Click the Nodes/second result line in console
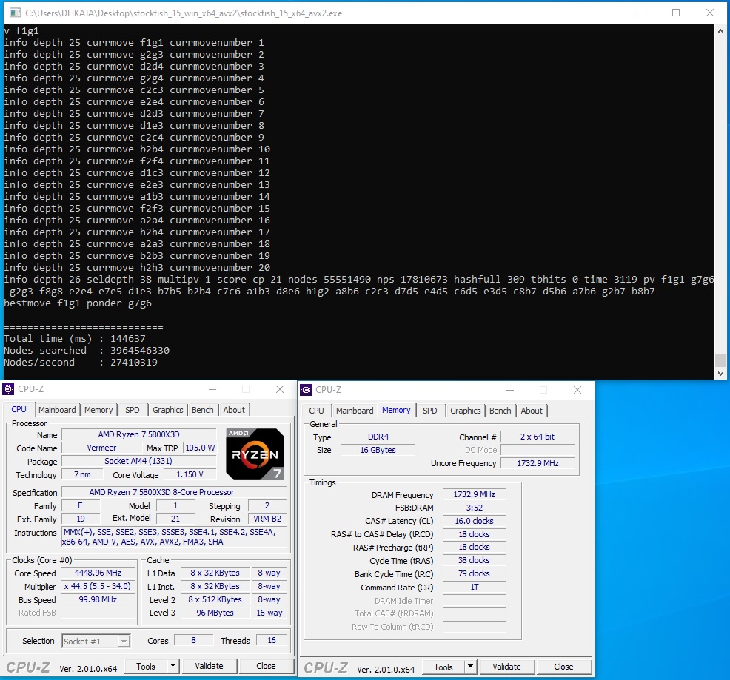 81,363
